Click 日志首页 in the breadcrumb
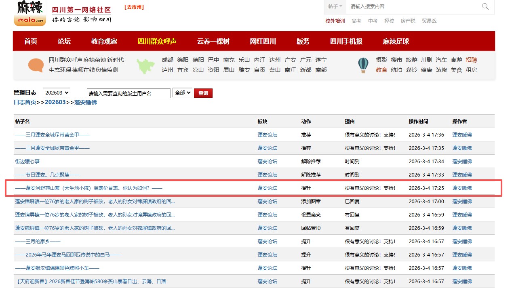Screen dimensions: 531x288 click(25, 103)
